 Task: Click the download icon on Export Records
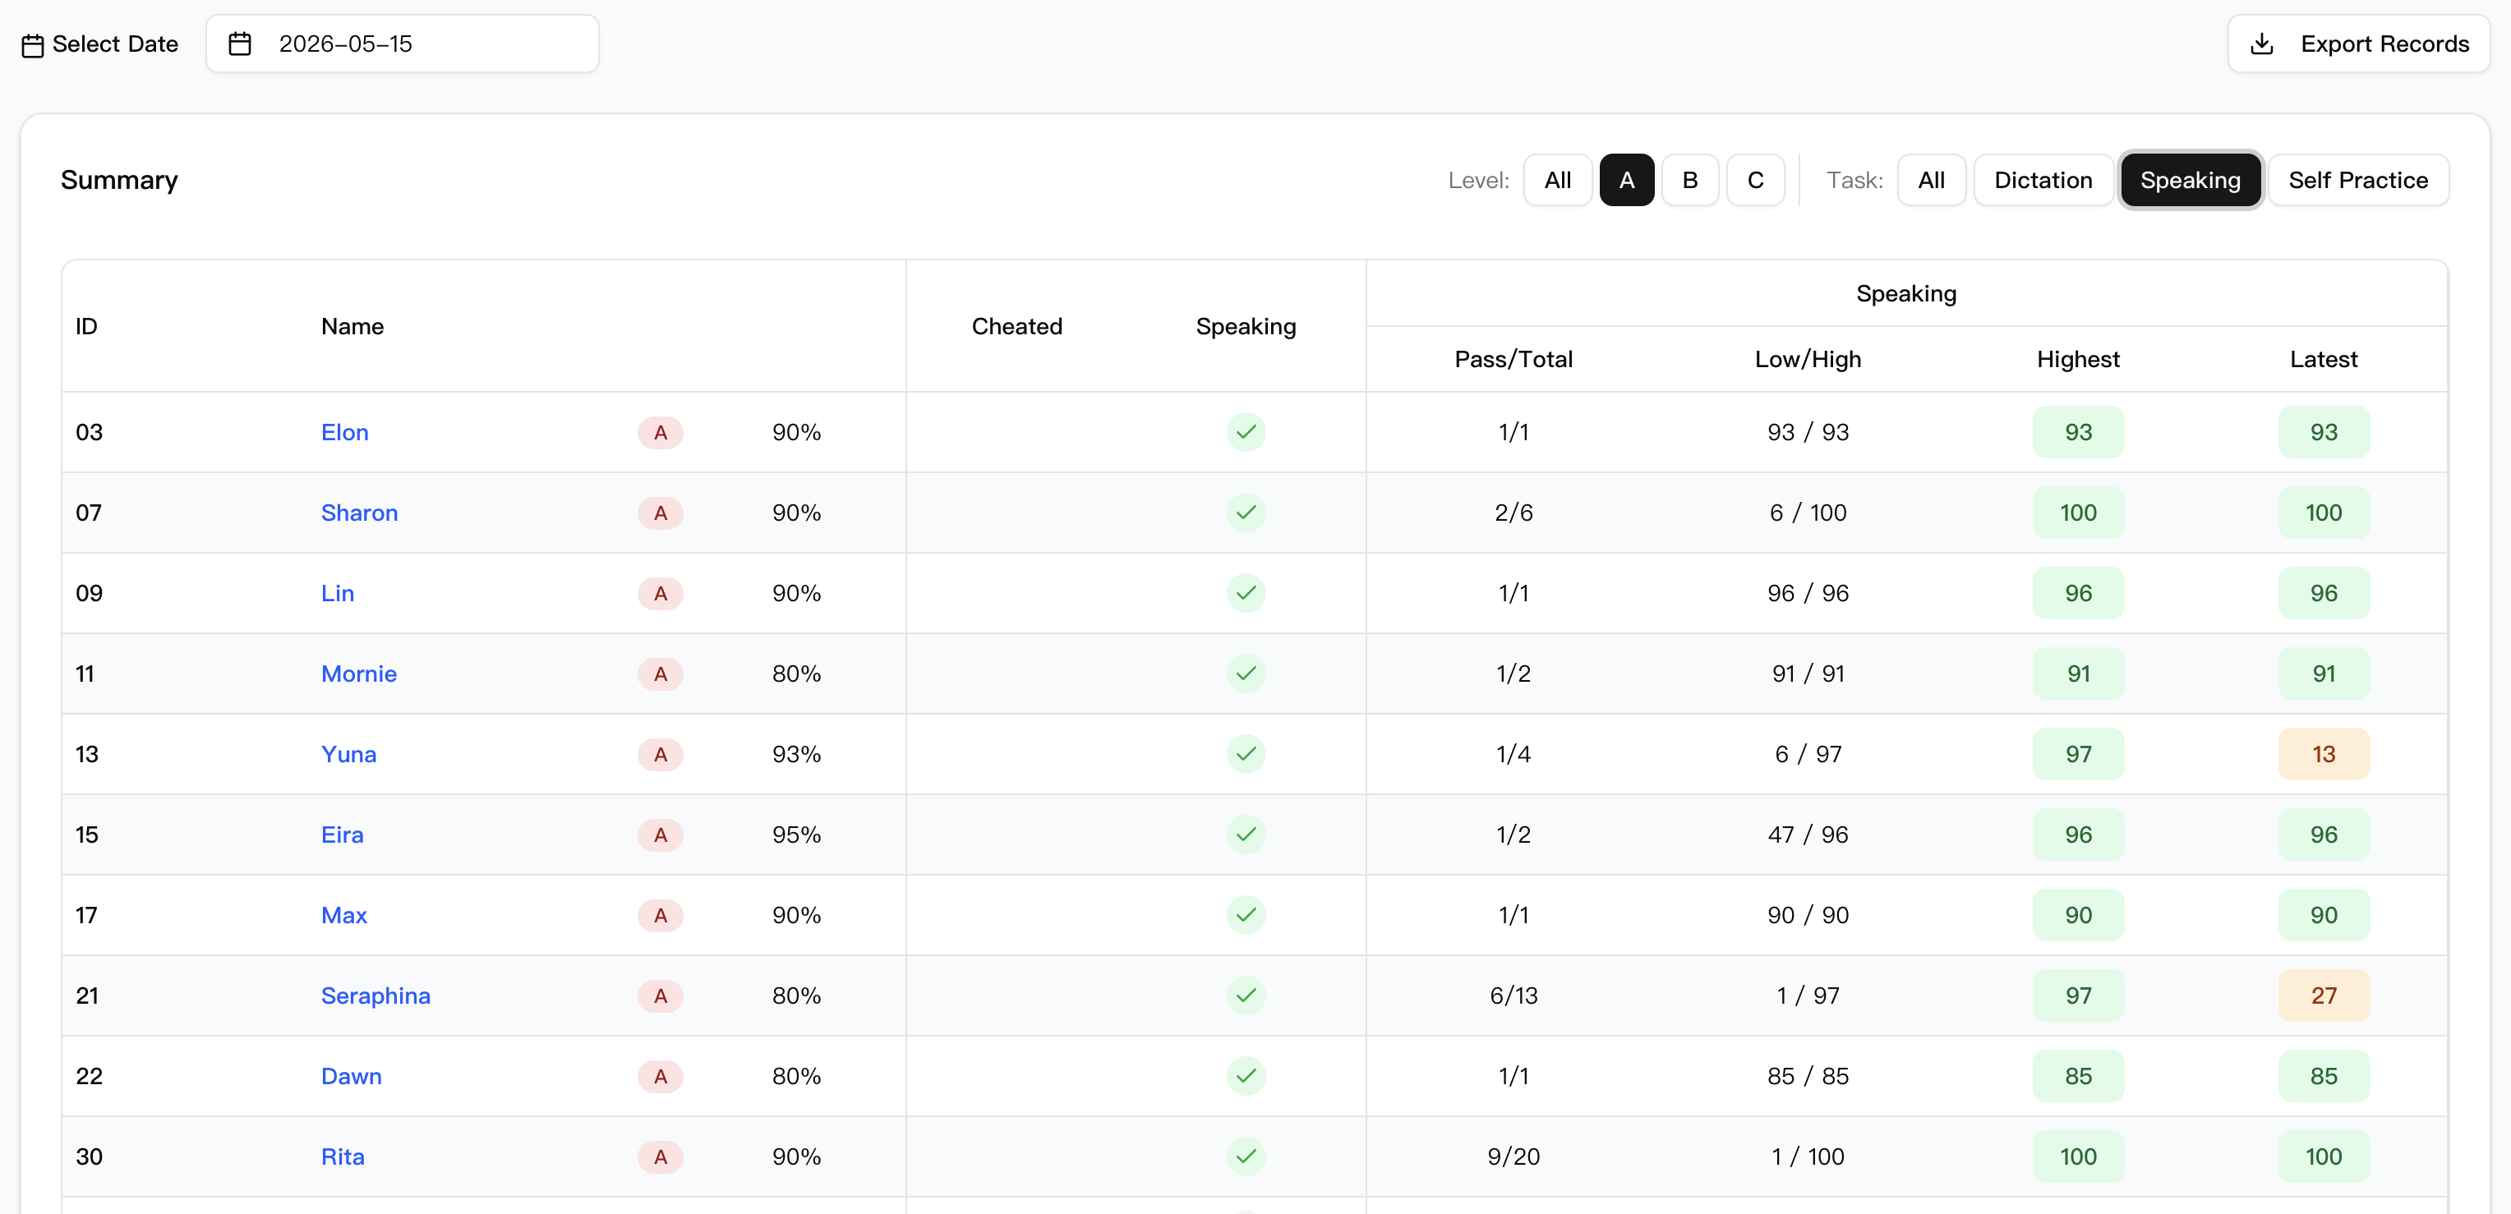point(2261,44)
